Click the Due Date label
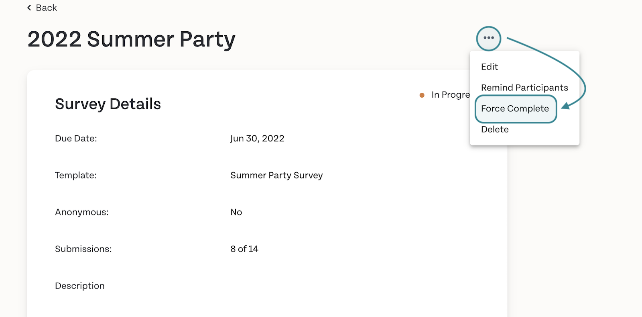 point(76,139)
